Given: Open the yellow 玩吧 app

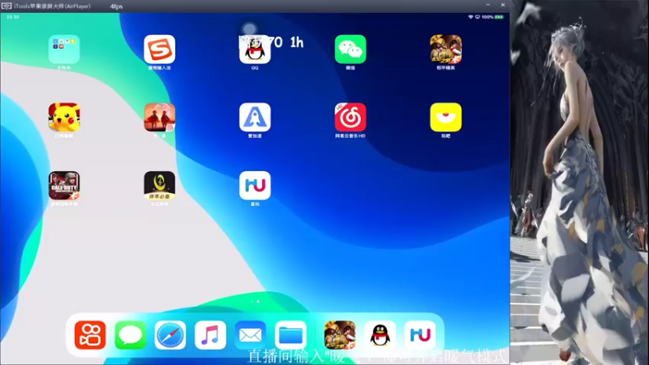Looking at the screenshot, I should 445,118.
